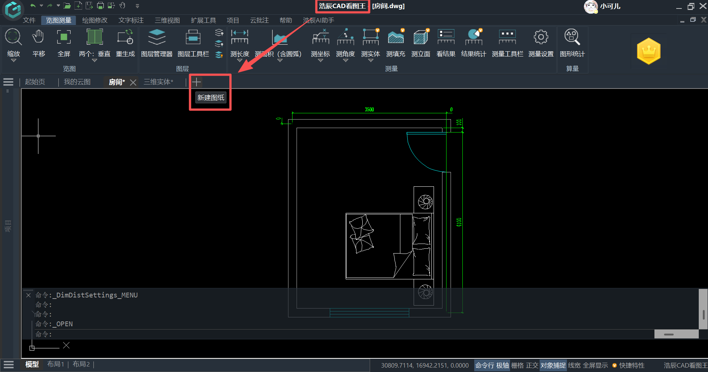Open the 起始页 document tab

[x=35, y=82]
